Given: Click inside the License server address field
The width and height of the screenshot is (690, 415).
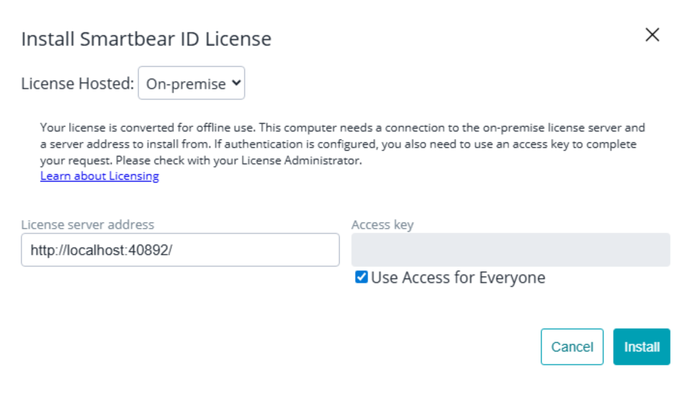Looking at the screenshot, I should pos(180,250).
